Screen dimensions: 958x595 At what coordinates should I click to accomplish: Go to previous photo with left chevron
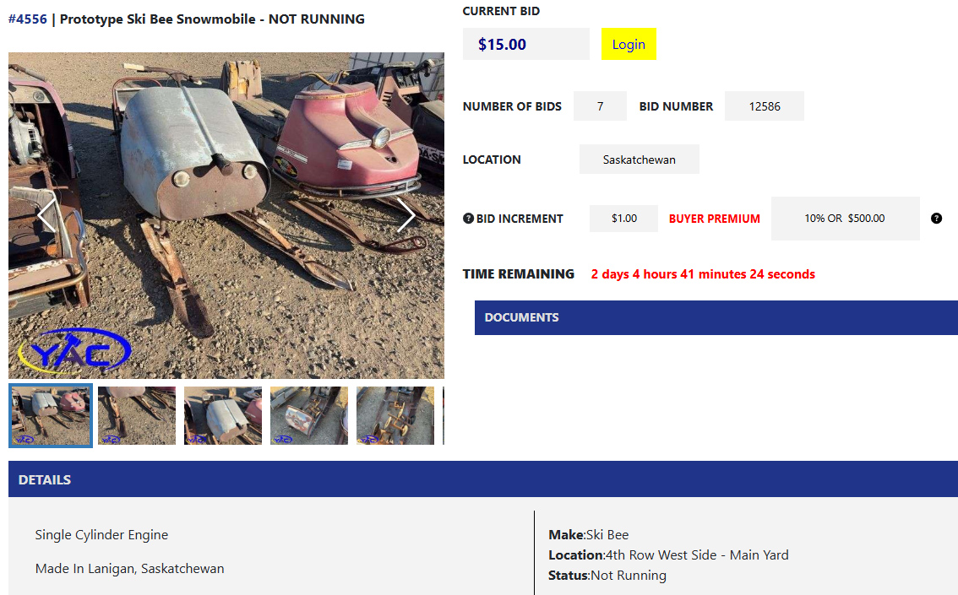(x=46, y=215)
